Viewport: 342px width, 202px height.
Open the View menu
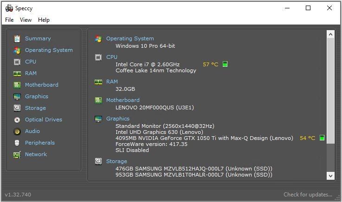[26, 20]
